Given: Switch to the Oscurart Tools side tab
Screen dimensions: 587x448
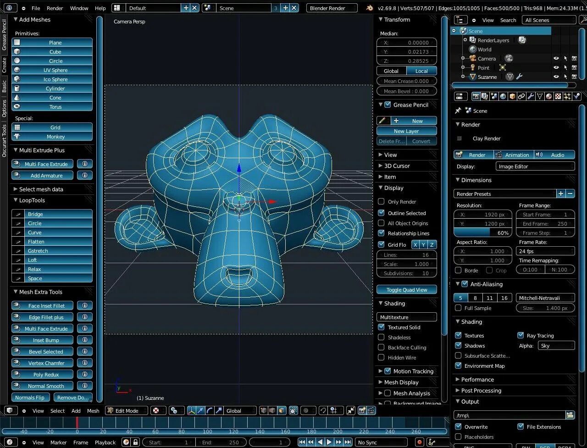Looking at the screenshot, I should pyautogui.click(x=4, y=140).
